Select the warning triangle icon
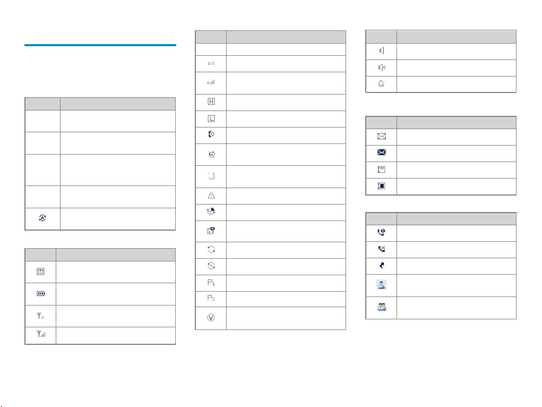The image size is (542, 407). pyautogui.click(x=211, y=195)
